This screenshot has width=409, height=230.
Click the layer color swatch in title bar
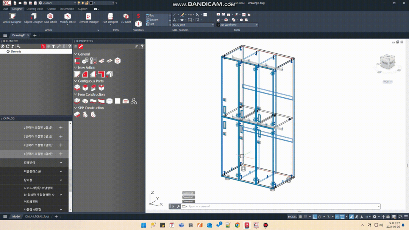point(91,3)
